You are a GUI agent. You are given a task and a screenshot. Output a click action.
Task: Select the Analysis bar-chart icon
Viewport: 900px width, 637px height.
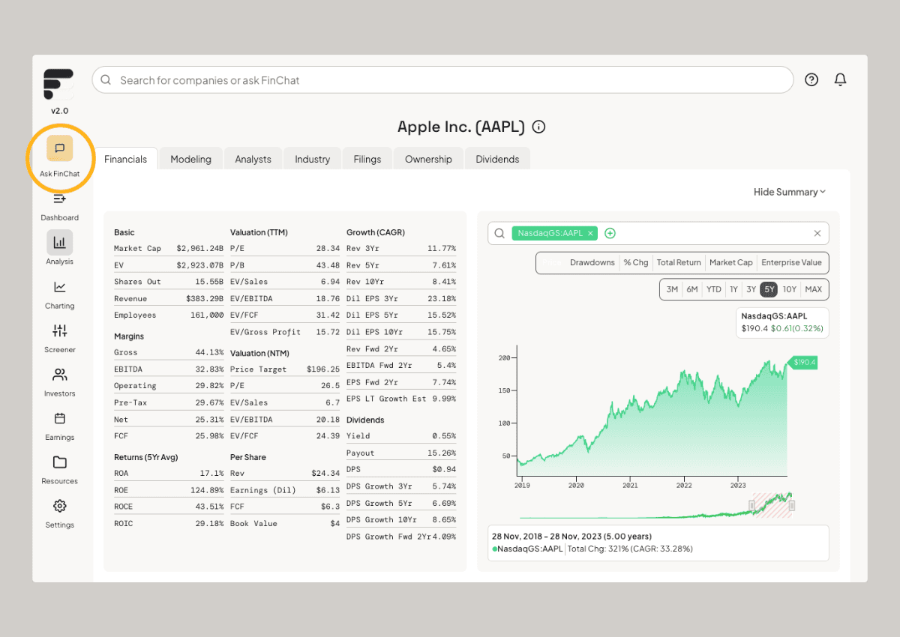pos(59,242)
